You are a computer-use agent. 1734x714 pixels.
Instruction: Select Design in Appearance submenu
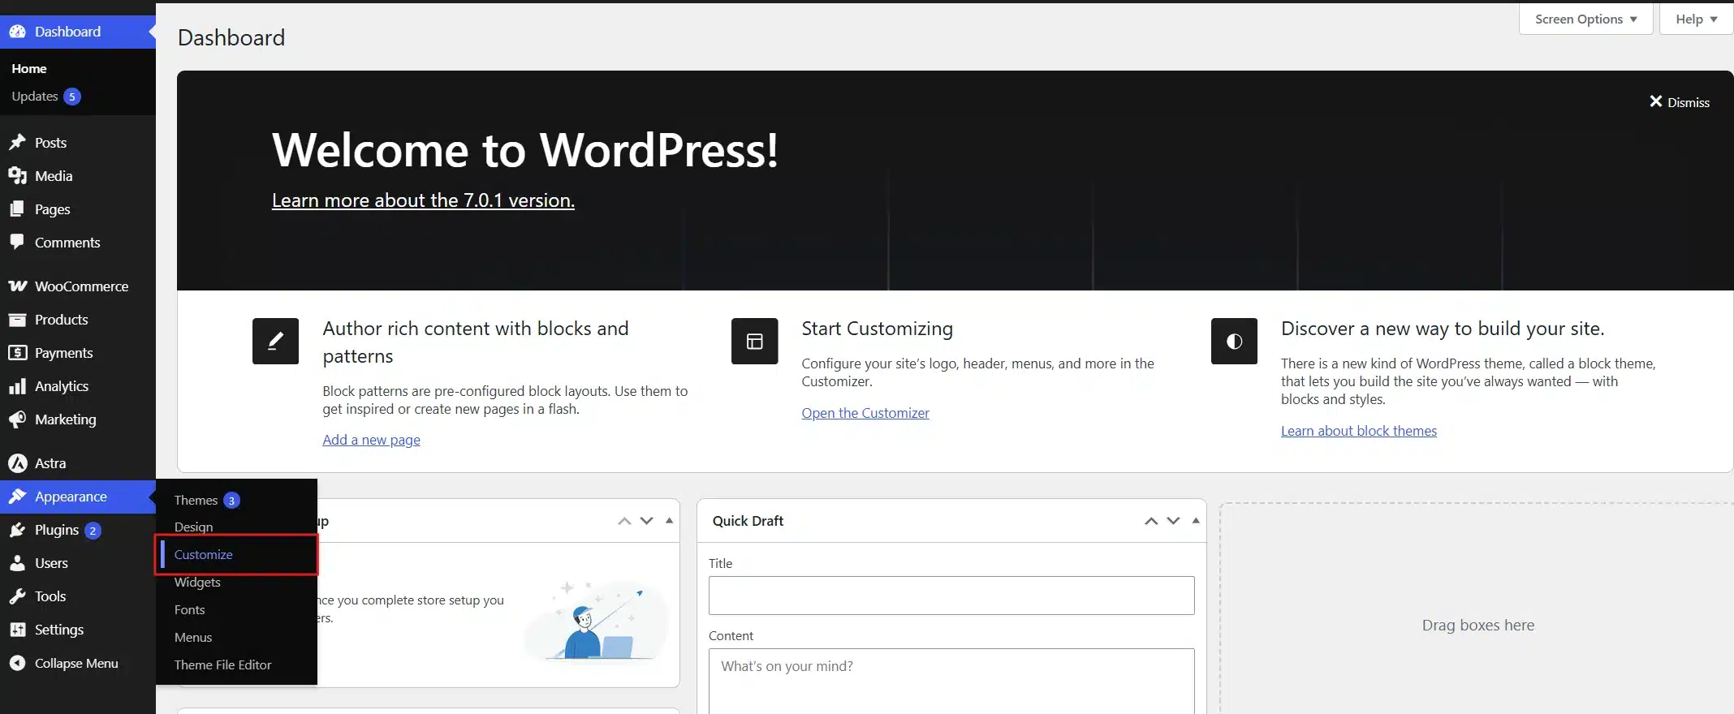pos(193,527)
